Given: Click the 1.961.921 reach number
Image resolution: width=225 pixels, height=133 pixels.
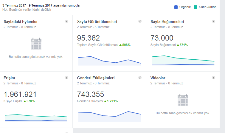Looking at the screenshot, I should click(20, 94).
